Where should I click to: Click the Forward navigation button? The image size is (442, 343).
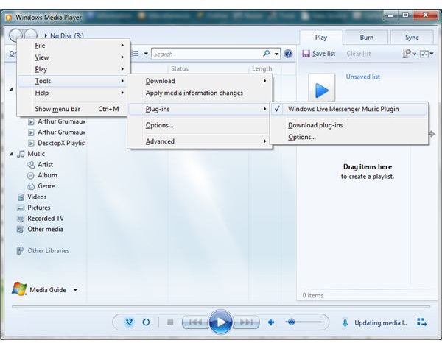tap(31, 35)
